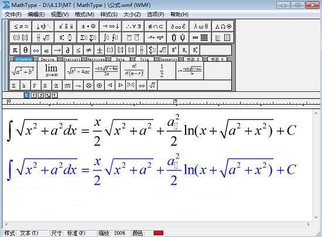Switch to the Derivs tab
The image size is (322, 237).
click(47, 59)
